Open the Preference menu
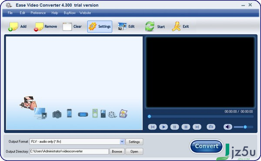This screenshot has width=261, height=161. pos(38,13)
